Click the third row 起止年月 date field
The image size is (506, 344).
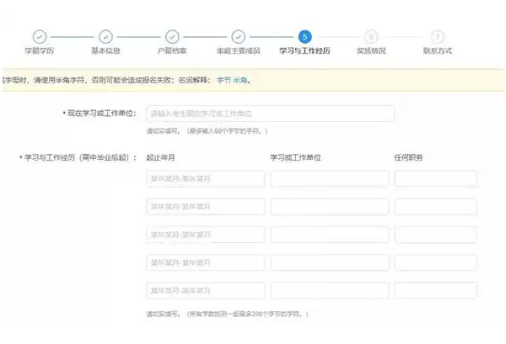206,235
